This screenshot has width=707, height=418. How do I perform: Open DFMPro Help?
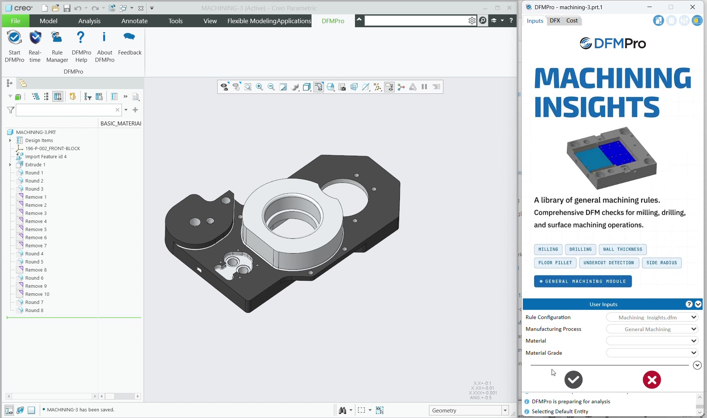81,47
